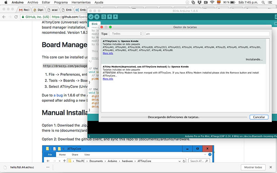Click the Instalando... status text
Image resolution: width=277 pixels, height=173 pixels.
pos(254,60)
